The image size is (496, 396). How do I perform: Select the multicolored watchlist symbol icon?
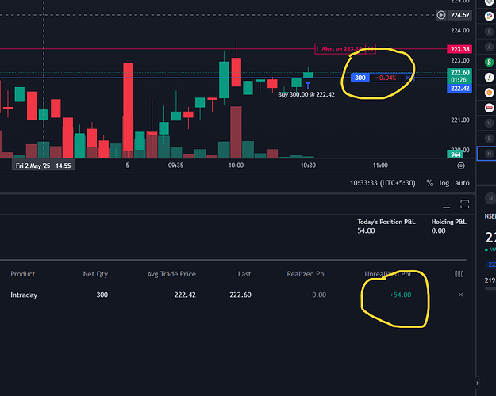click(490, 16)
